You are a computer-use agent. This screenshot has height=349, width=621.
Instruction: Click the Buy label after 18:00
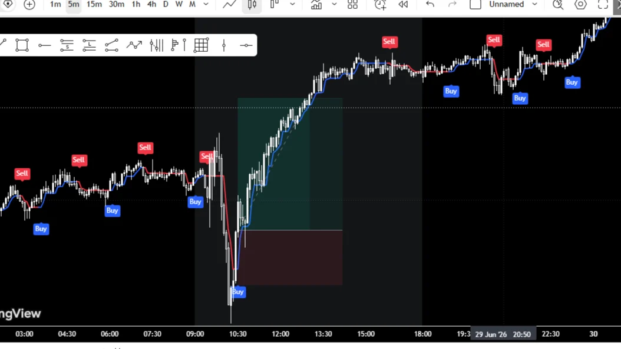point(451,91)
